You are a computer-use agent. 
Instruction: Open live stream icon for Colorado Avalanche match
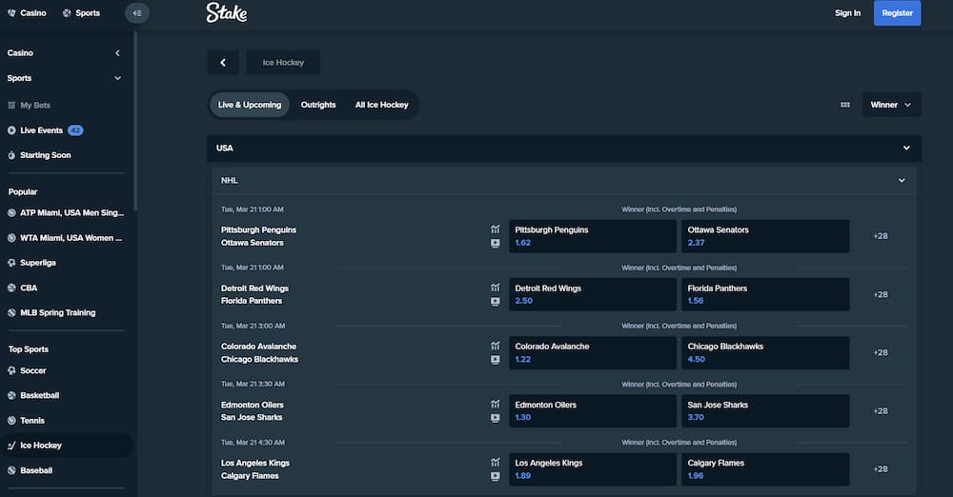point(496,360)
